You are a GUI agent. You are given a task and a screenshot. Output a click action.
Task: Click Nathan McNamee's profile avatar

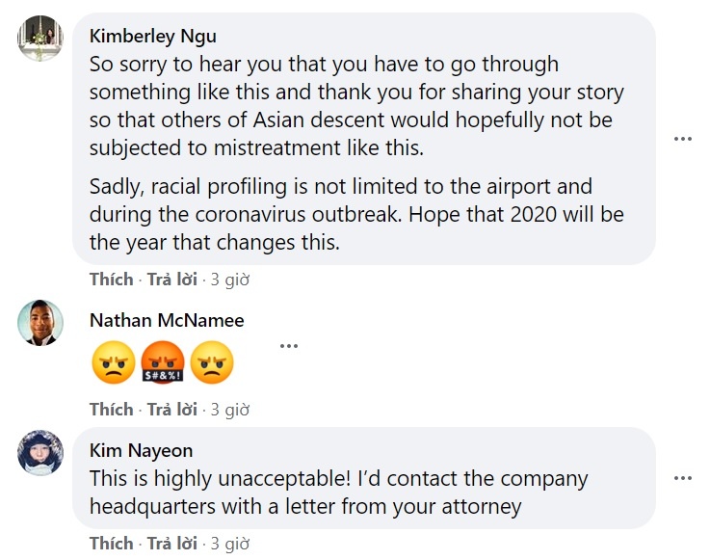40,323
